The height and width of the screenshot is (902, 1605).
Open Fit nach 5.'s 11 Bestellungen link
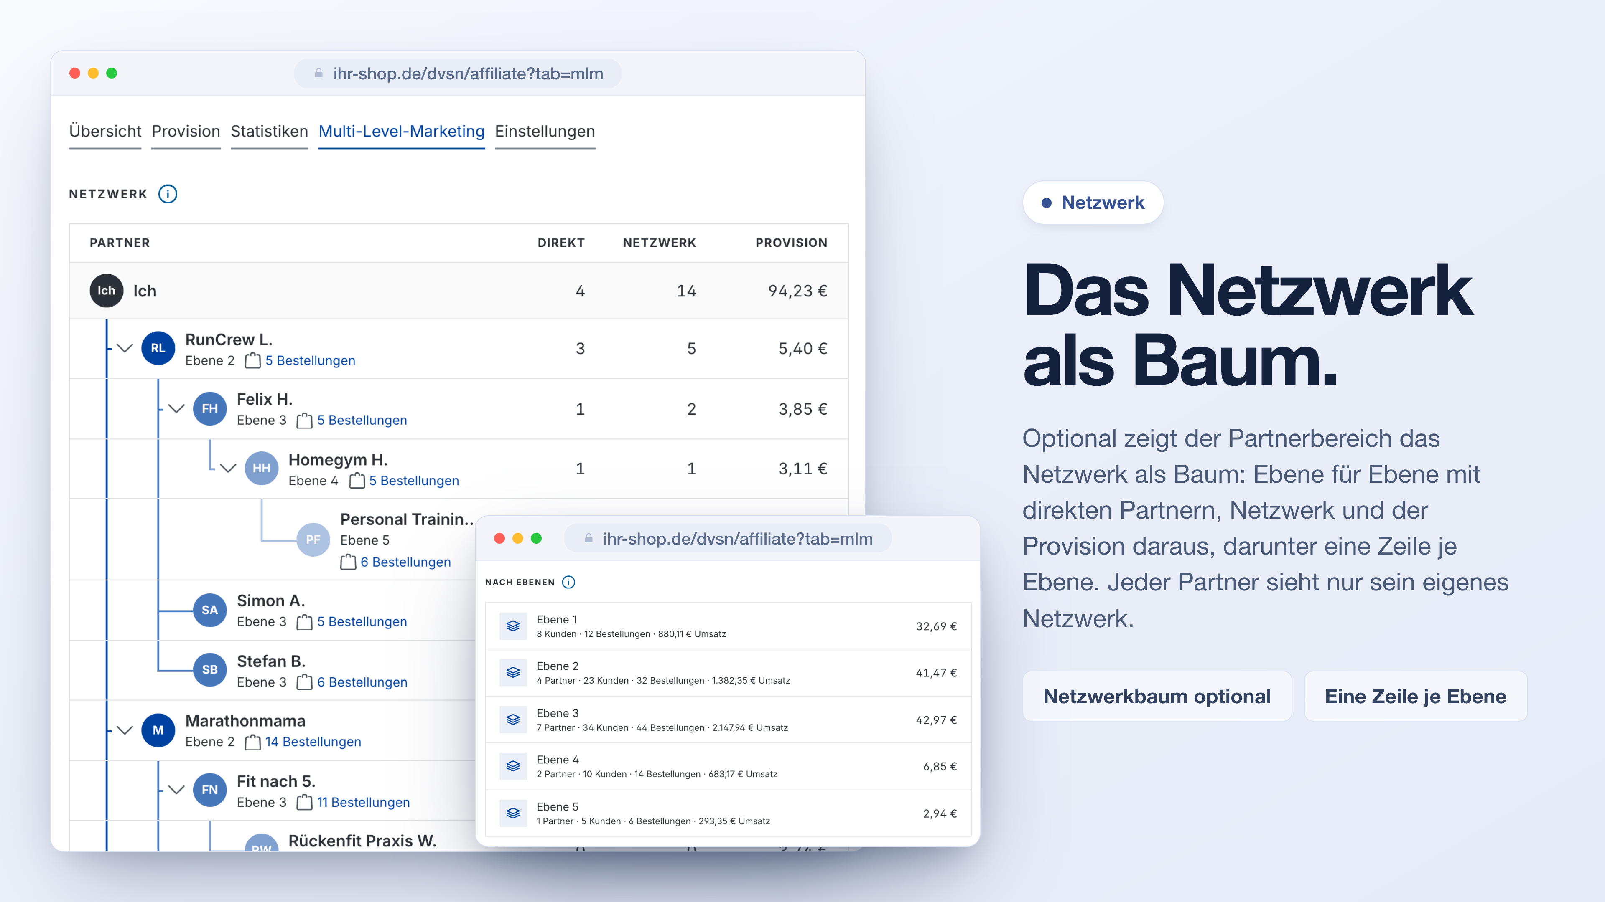363,802
